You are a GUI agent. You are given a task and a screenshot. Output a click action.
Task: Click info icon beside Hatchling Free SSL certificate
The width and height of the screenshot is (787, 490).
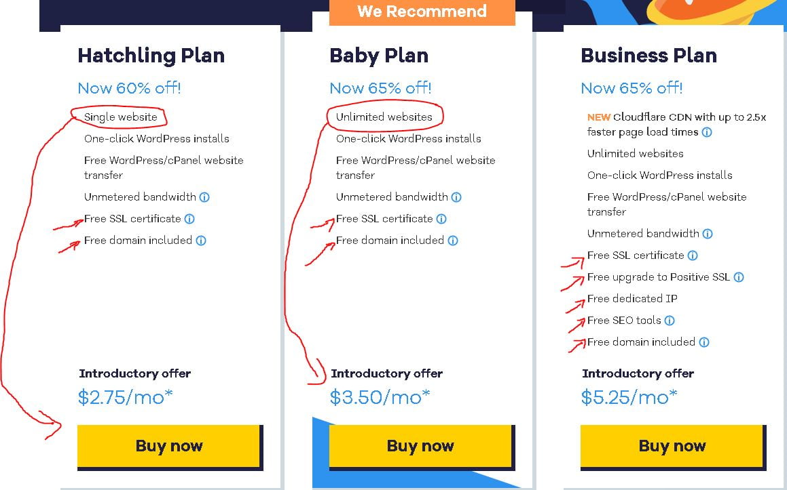coord(189,219)
